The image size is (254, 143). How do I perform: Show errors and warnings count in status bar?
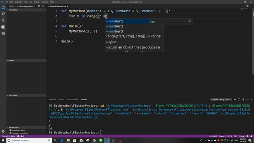coord(21,136)
